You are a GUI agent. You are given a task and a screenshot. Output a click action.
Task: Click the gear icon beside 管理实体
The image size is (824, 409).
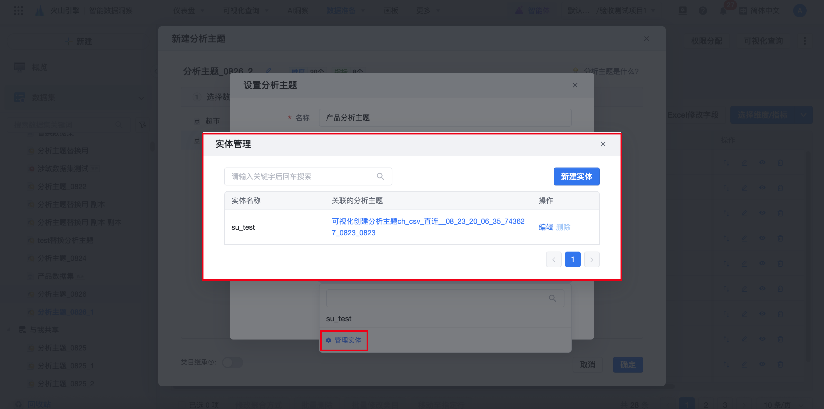[328, 340]
